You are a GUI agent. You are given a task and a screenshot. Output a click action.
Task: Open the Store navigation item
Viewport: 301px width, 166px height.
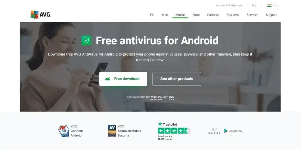pyautogui.click(x=196, y=15)
